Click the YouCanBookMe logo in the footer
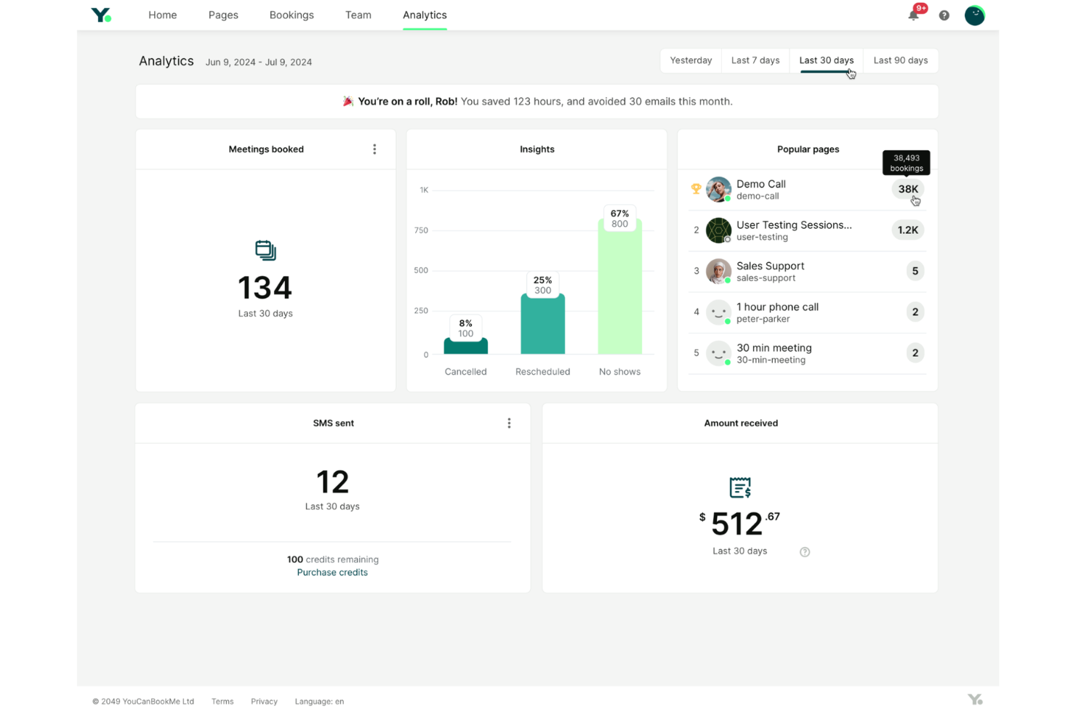Screen dimensions: 1076x717 pyautogui.click(x=975, y=698)
